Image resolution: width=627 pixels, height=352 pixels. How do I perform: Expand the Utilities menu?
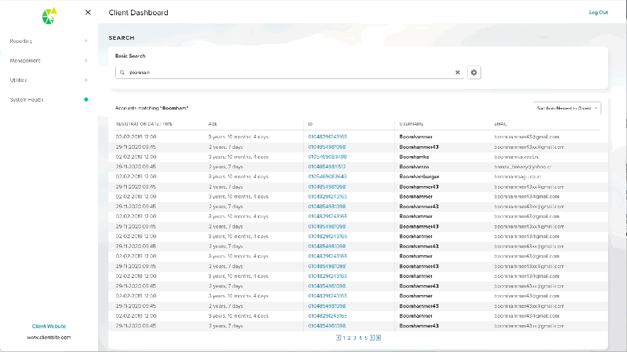click(86, 80)
